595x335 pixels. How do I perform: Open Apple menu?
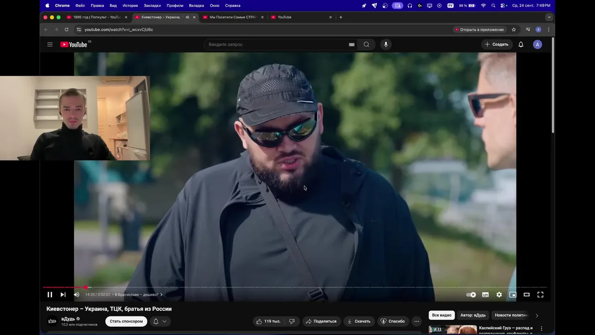coord(47,6)
